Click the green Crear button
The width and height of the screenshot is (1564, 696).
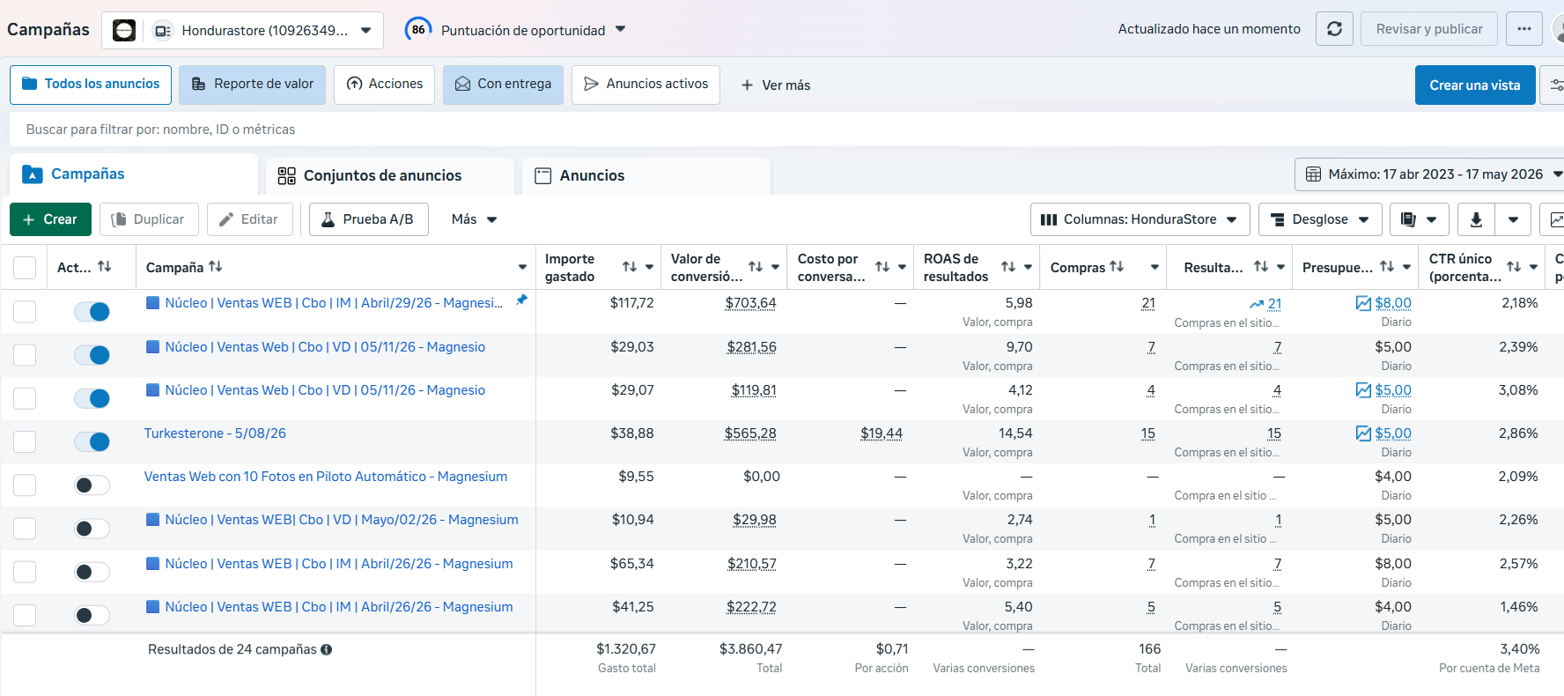(x=50, y=219)
